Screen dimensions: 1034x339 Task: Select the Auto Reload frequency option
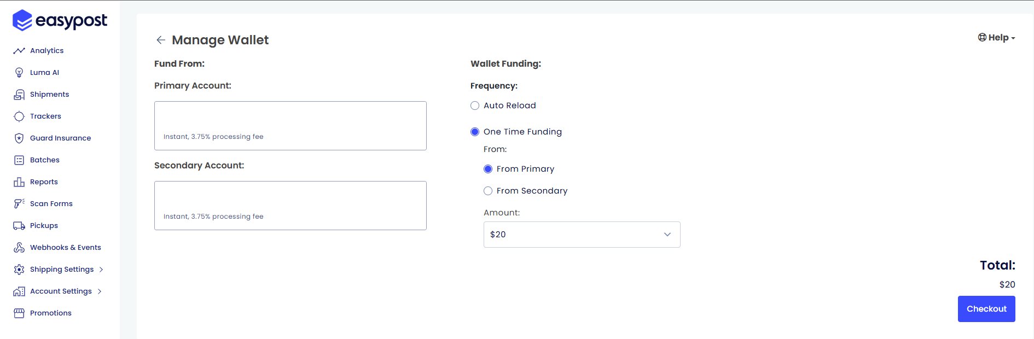[x=474, y=106]
